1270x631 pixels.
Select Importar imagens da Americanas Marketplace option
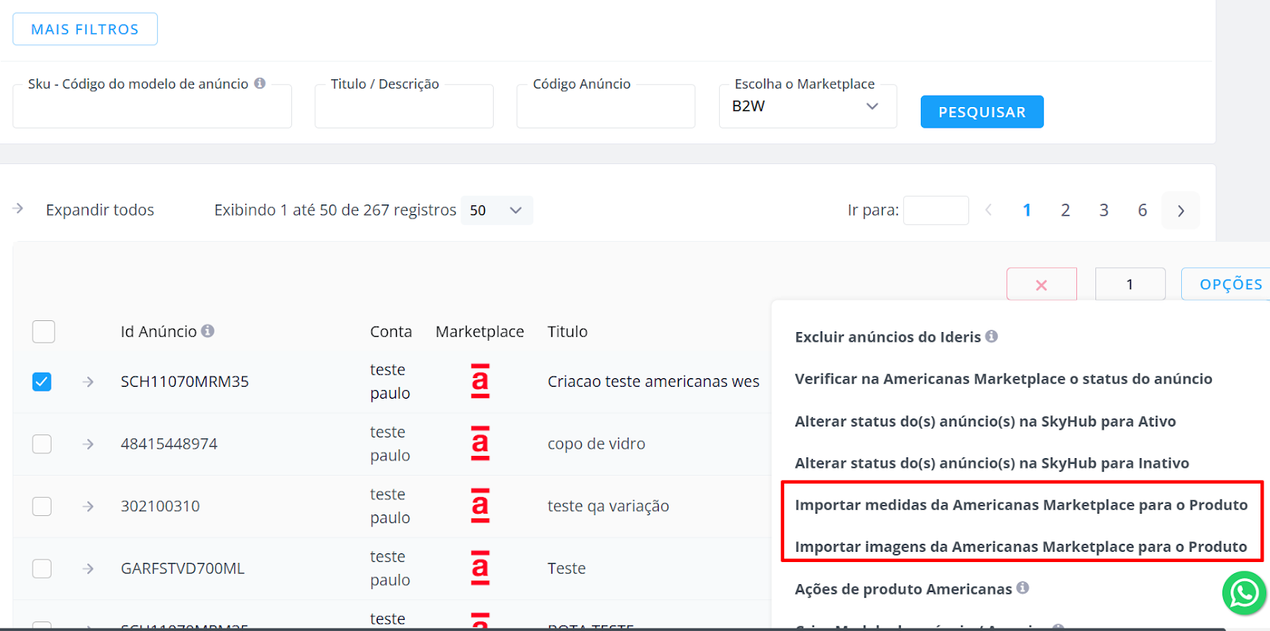[1021, 547]
